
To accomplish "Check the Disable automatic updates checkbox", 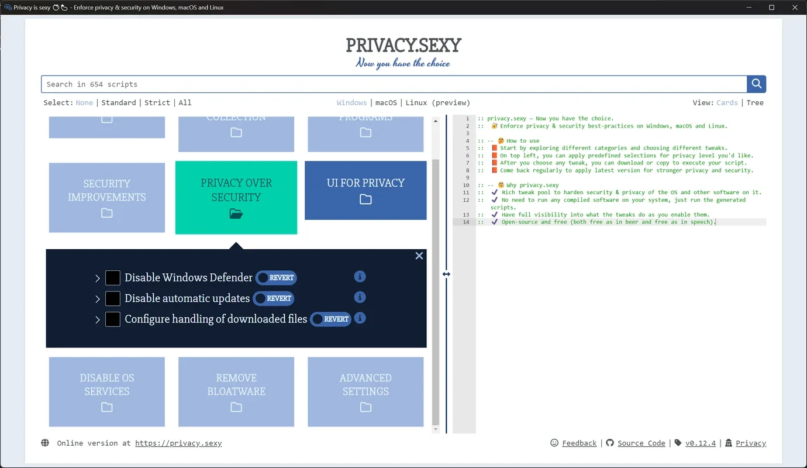I will click(113, 298).
